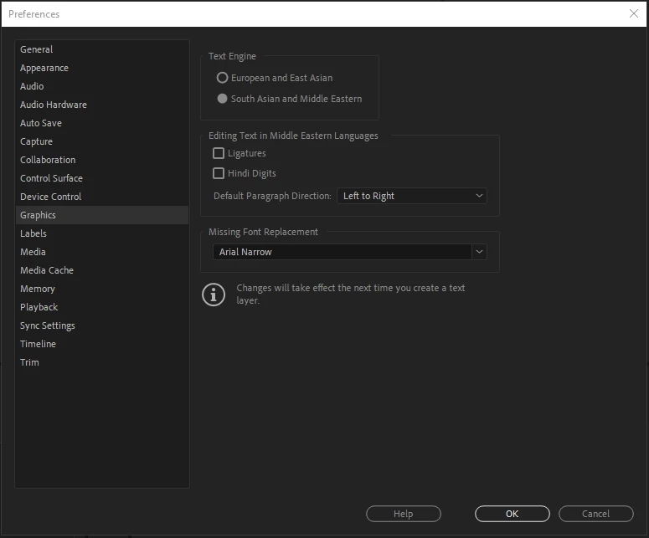This screenshot has height=538, width=649.
Task: Click the OK button
Action: tap(512, 514)
